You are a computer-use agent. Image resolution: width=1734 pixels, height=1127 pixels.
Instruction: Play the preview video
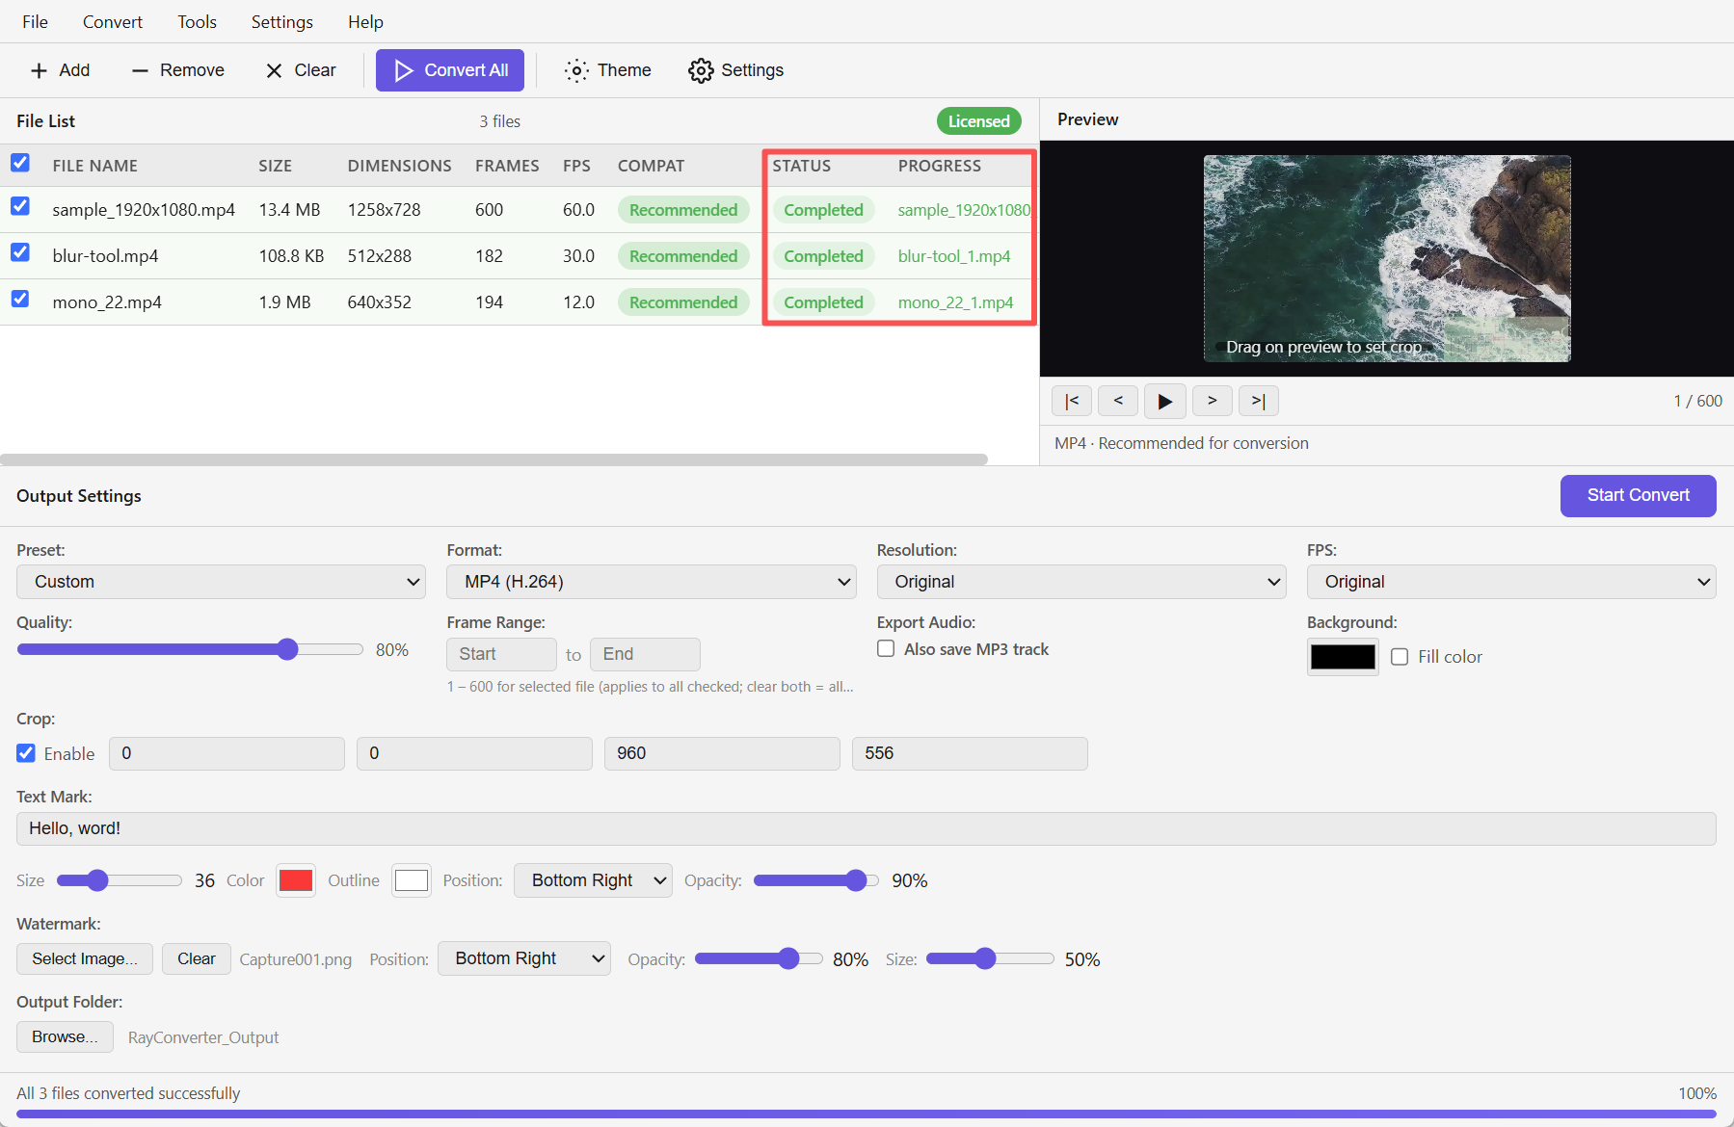coord(1165,401)
